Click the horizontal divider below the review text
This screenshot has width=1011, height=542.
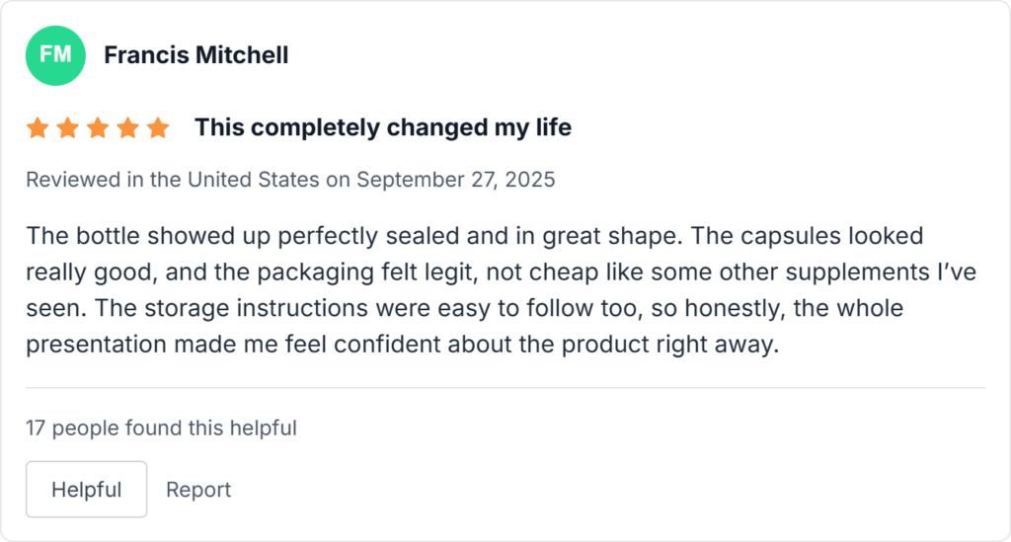pos(505,388)
